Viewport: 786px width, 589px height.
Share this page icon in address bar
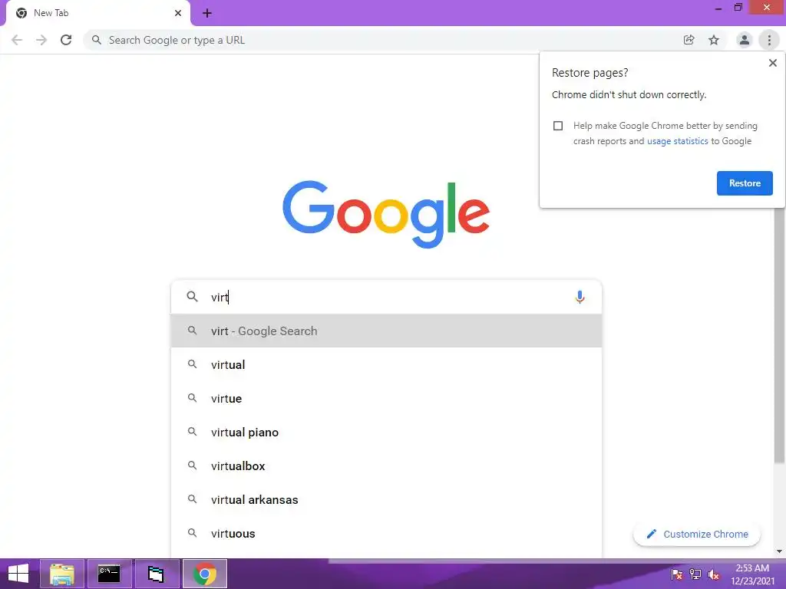[x=689, y=40]
